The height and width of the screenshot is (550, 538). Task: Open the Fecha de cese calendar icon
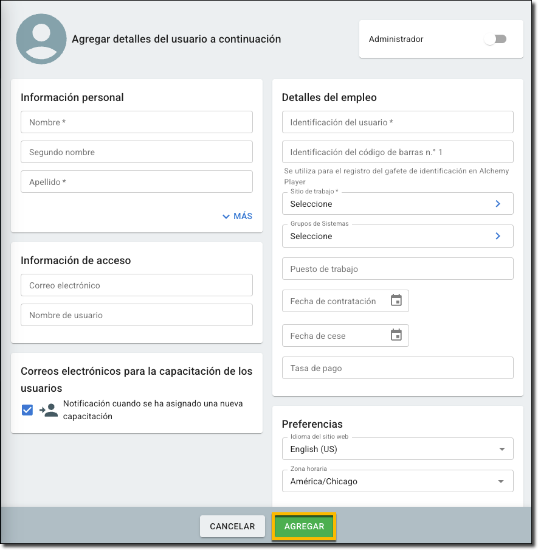396,335
